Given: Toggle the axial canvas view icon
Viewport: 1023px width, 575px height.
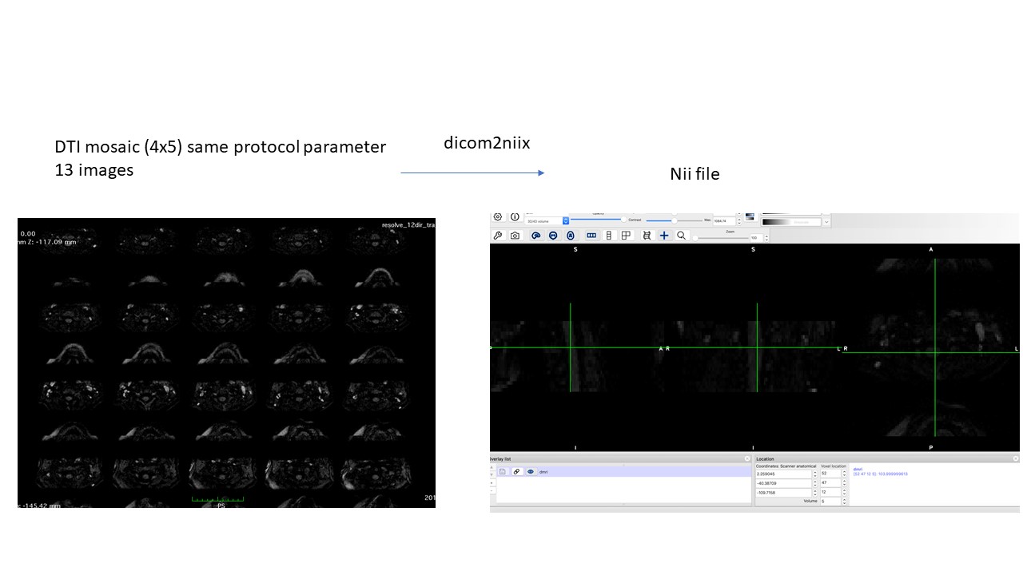Looking at the screenshot, I should (570, 236).
